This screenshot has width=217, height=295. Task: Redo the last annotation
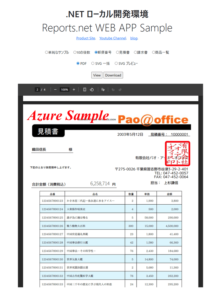(120, 90)
